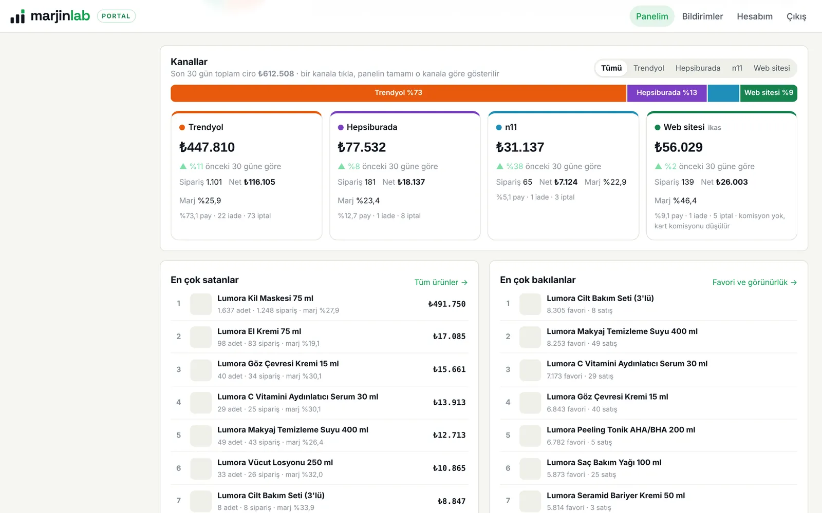This screenshot has height=513, width=822.
Task: Click '7.173 favori · 29 satış' text
Action: [x=580, y=376]
